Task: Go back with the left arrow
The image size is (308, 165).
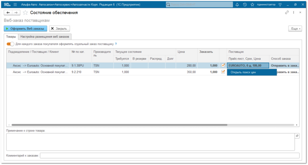Action: [x=8, y=12]
